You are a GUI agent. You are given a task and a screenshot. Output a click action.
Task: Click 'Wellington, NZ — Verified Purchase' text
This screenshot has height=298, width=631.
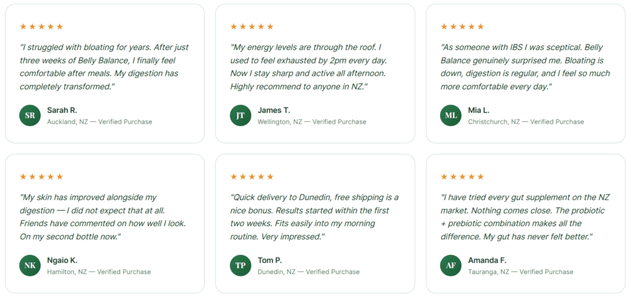[312, 122]
